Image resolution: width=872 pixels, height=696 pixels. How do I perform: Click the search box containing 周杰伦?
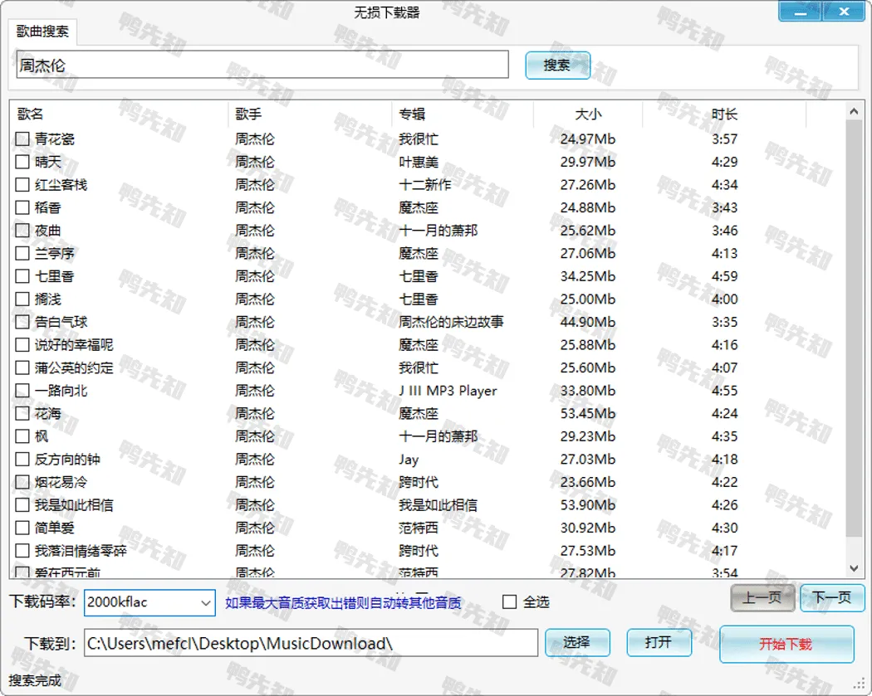262,65
